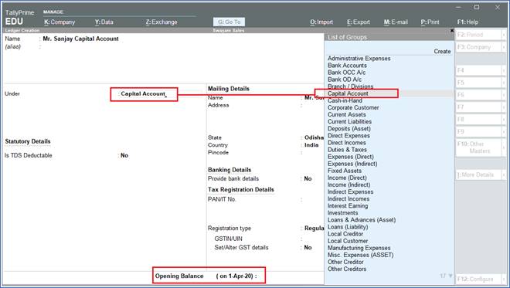Close the List of Groups panel

click(452, 30)
